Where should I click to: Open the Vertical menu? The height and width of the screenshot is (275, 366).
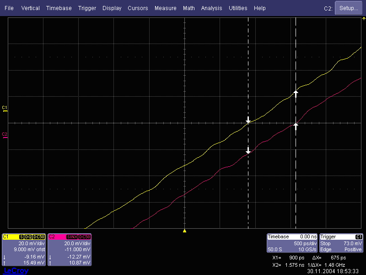point(30,8)
